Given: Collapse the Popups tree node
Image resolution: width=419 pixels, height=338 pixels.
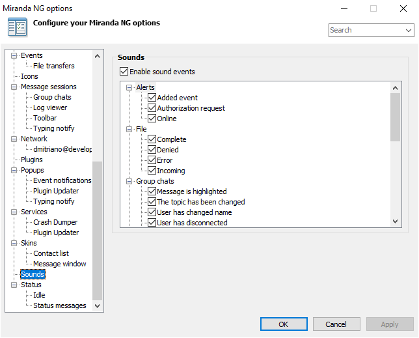Looking at the screenshot, I should pos(14,171).
